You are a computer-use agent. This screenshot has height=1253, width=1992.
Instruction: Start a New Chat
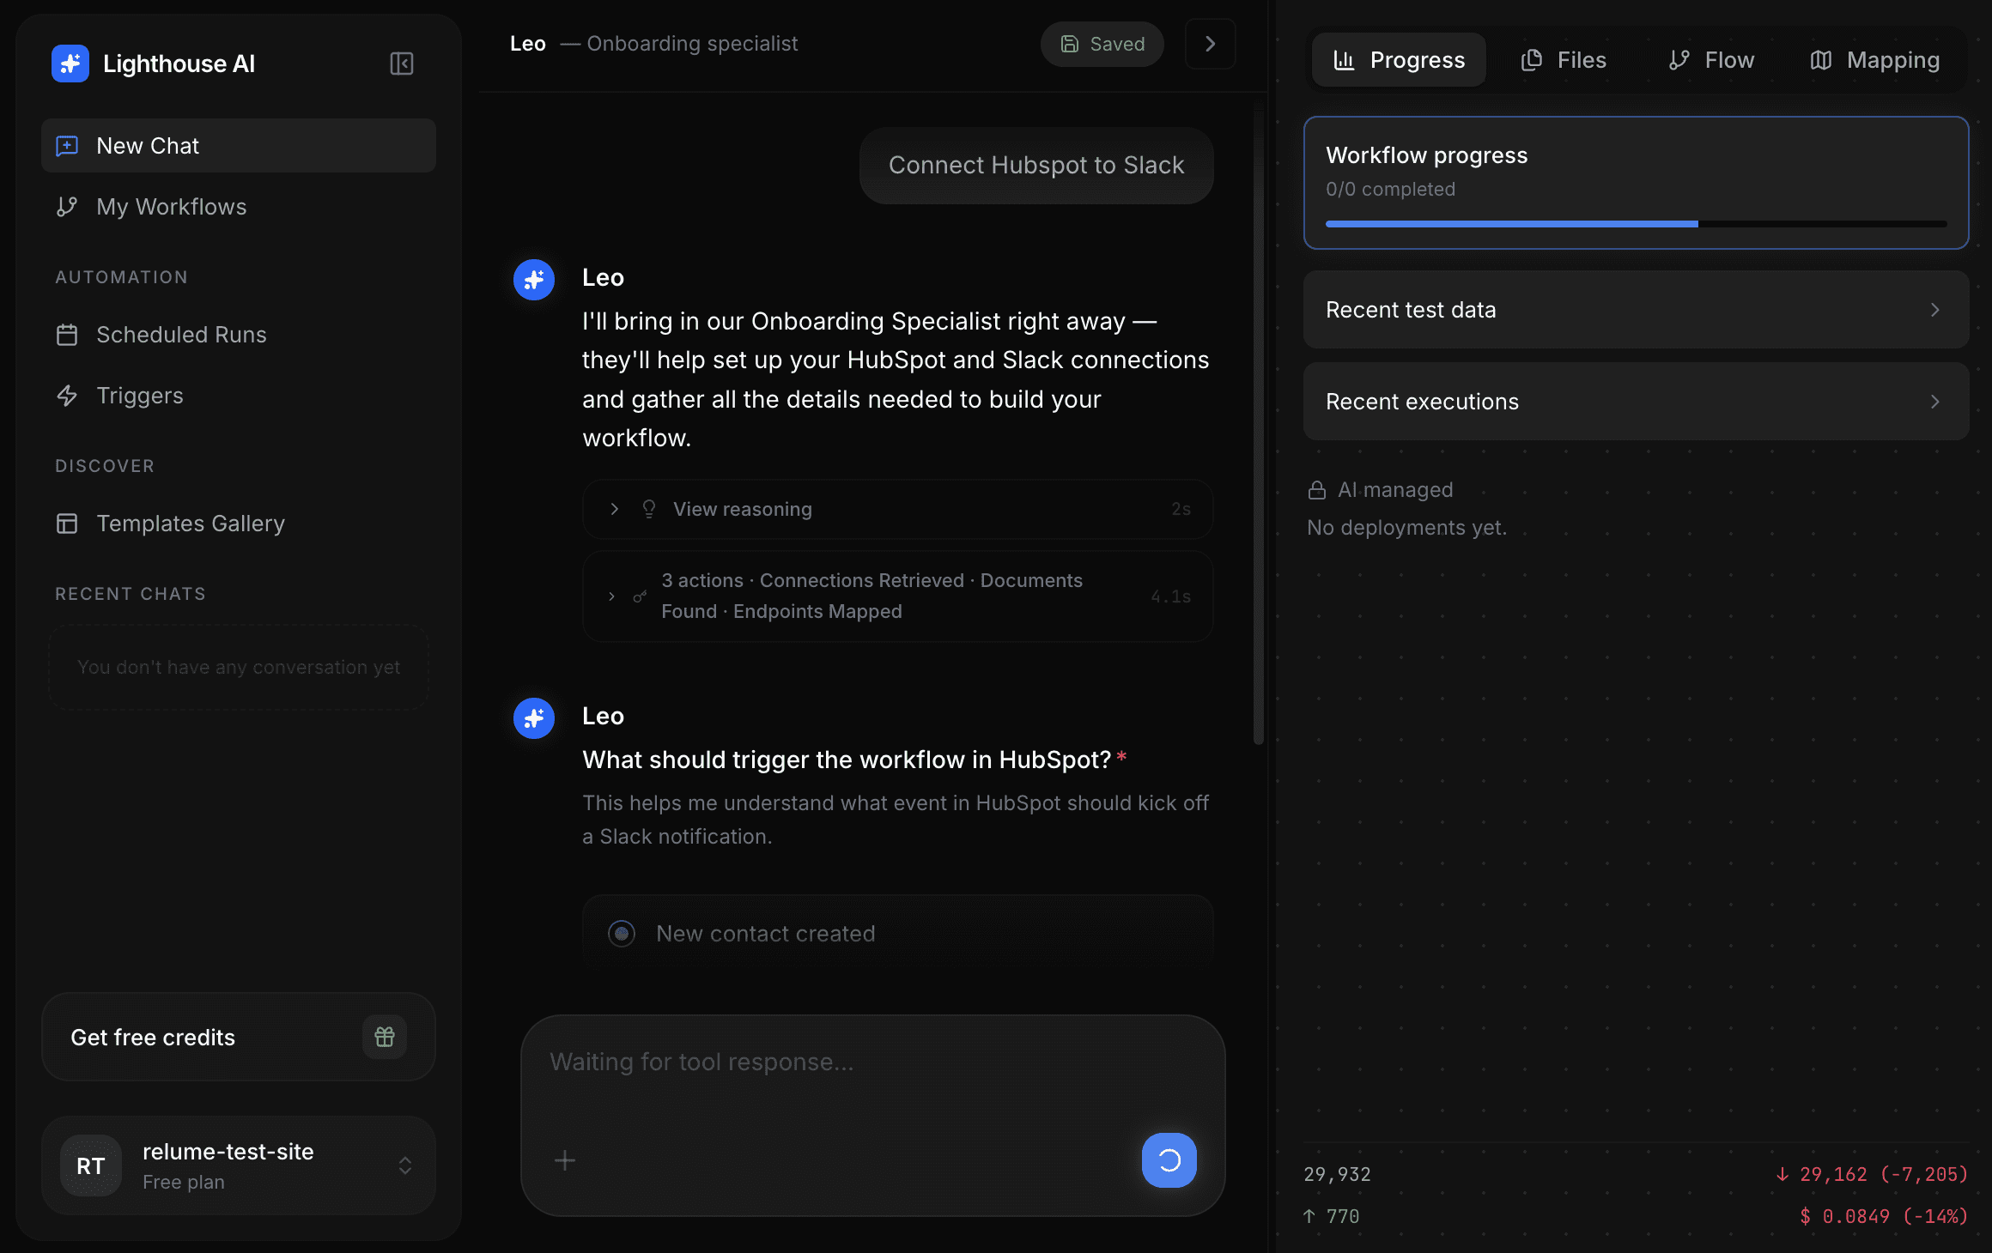239,146
